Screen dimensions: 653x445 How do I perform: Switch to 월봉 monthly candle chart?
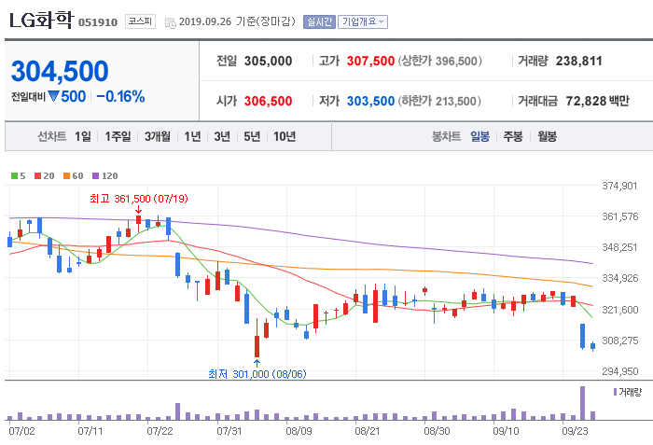point(547,136)
